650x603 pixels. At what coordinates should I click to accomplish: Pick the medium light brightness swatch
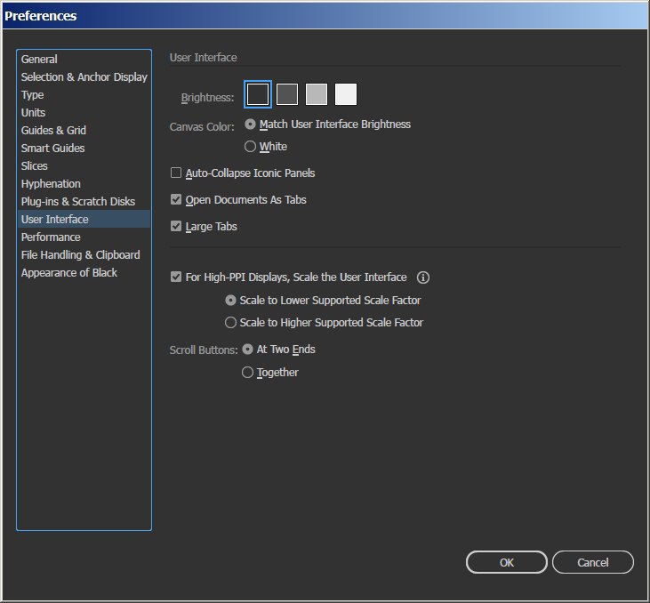point(317,94)
